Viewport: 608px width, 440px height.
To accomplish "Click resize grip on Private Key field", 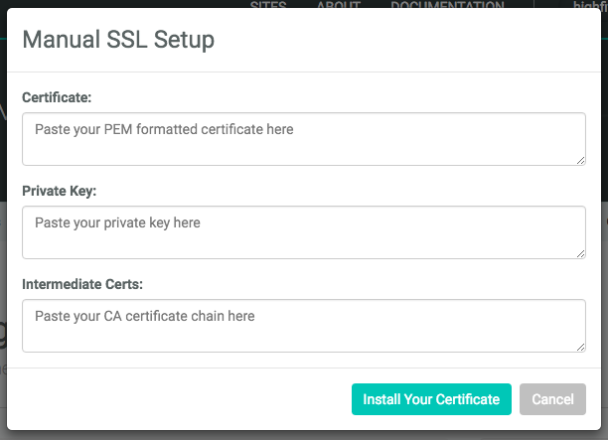I will tap(580, 253).
